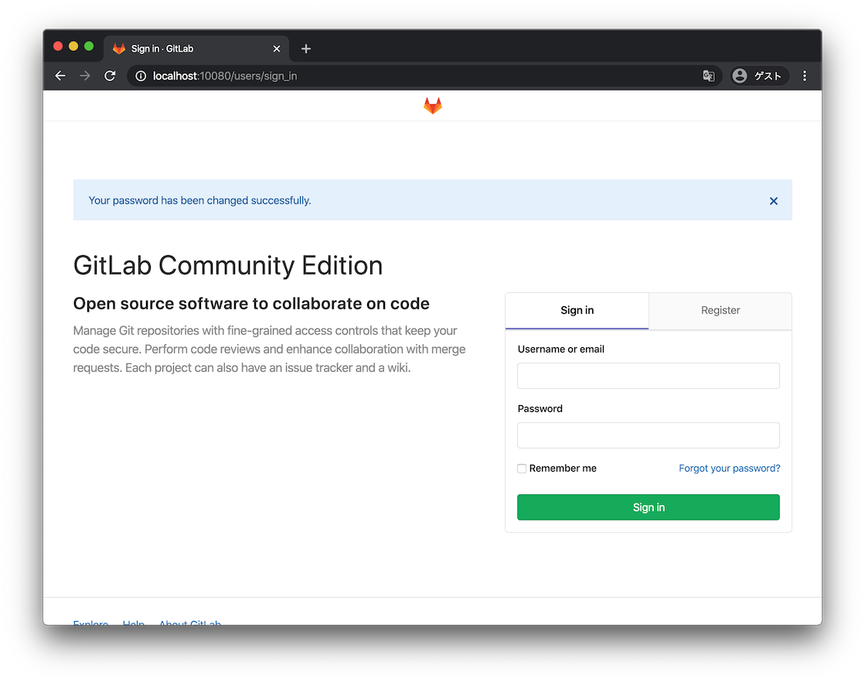Focus the Username or email field
This screenshot has width=865, height=682.
click(x=649, y=376)
